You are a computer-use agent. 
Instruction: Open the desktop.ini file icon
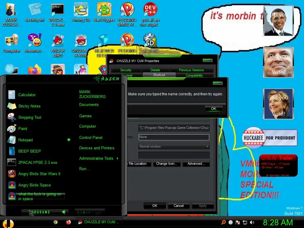(x=34, y=12)
